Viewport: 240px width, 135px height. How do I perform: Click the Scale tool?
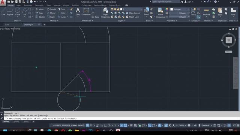(x=51, y=17)
